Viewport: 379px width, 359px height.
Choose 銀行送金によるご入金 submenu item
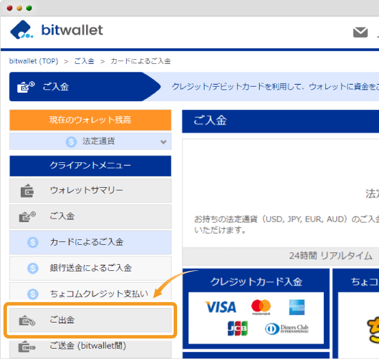(x=90, y=268)
